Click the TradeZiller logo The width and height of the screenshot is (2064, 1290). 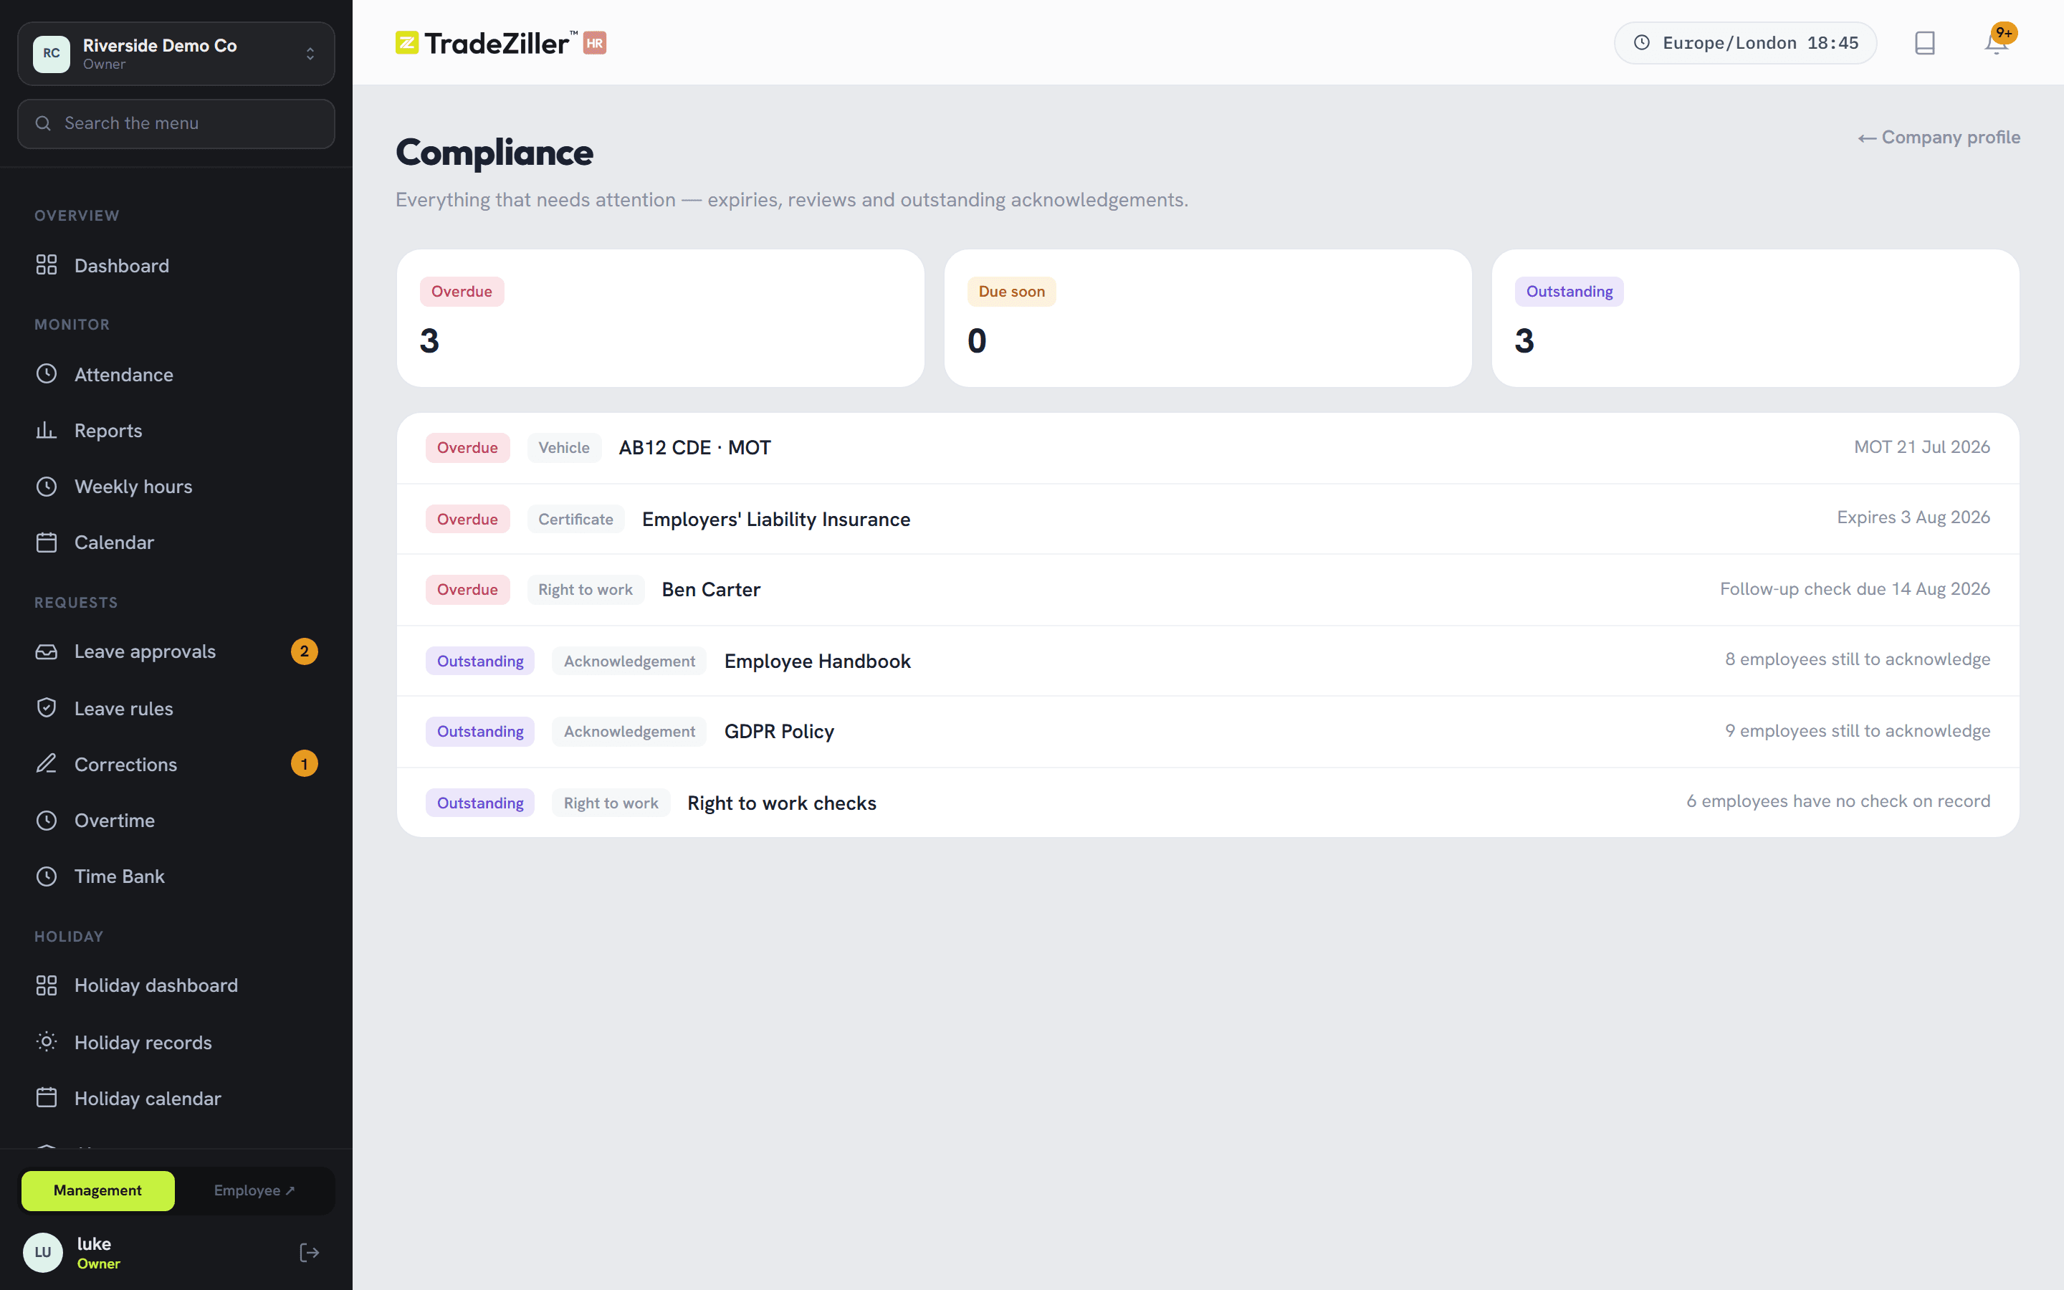[501, 43]
